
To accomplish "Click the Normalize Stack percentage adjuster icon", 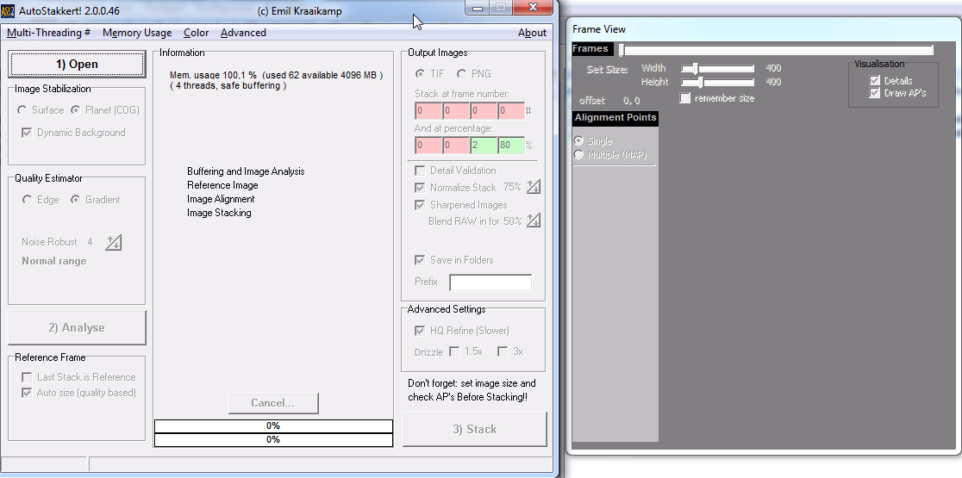I will 534,187.
